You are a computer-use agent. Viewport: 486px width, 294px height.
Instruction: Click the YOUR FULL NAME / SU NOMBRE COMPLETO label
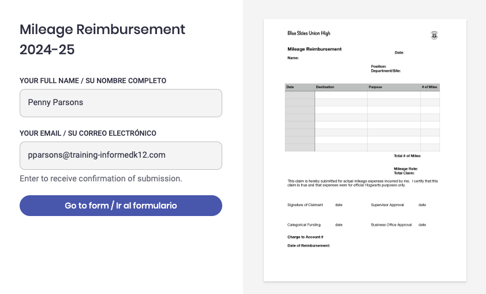[x=93, y=81]
